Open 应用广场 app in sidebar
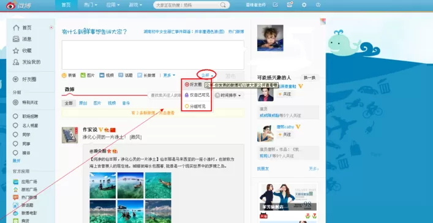 click(x=25, y=182)
